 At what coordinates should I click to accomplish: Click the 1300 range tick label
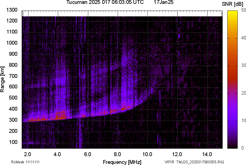click(x=12, y=10)
